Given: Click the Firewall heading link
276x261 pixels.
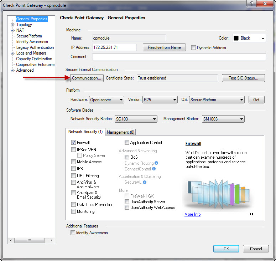Looking at the screenshot, I should (x=193, y=144).
